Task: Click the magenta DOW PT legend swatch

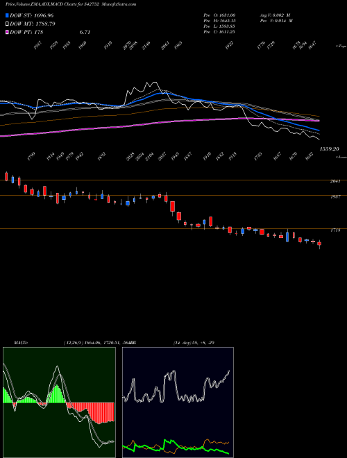Action: 8,32
